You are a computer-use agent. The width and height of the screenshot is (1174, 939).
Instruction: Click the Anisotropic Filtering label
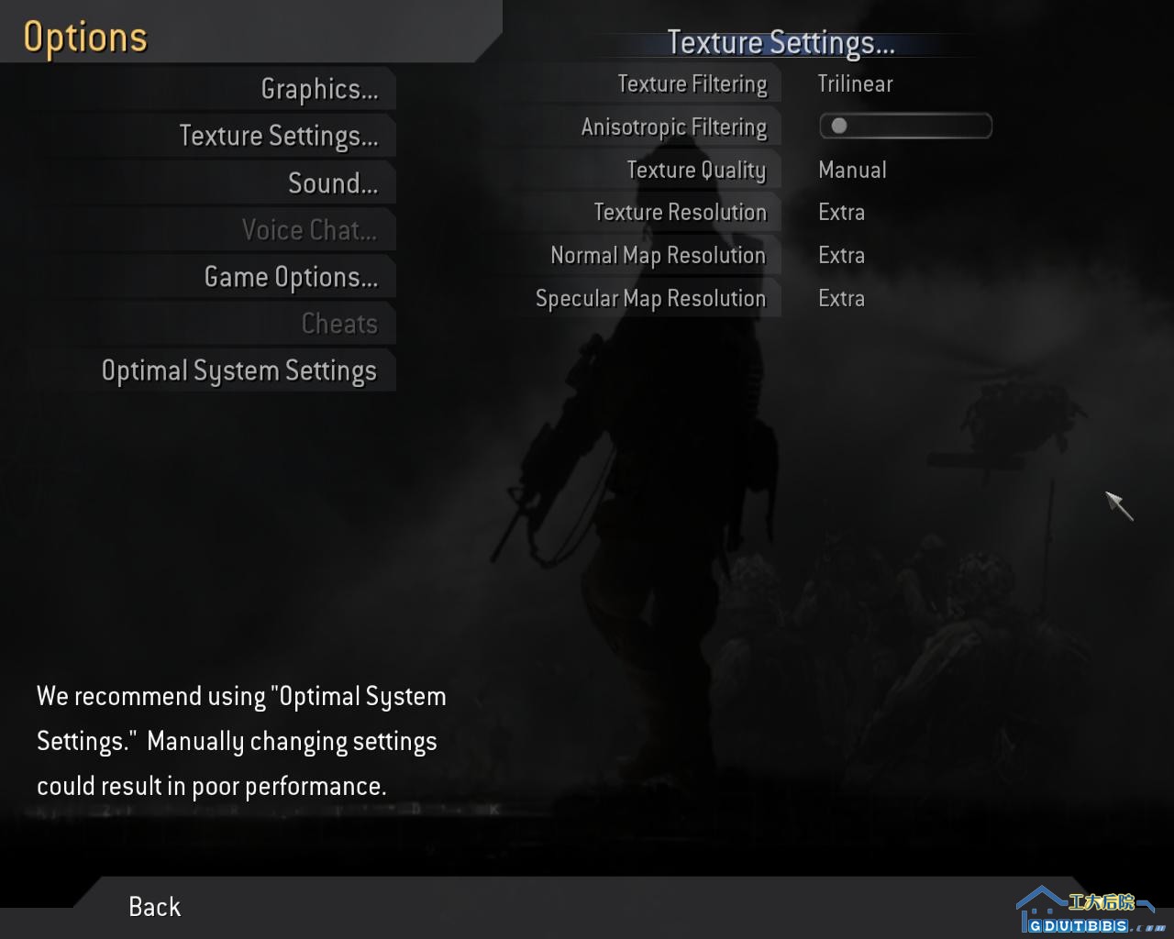point(673,127)
